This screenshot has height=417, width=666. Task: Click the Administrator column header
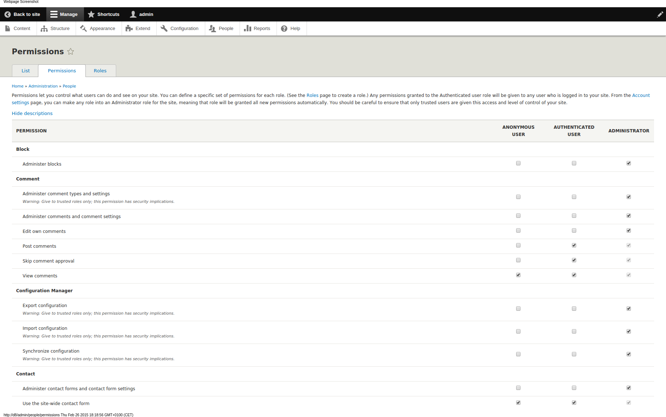[629, 131]
